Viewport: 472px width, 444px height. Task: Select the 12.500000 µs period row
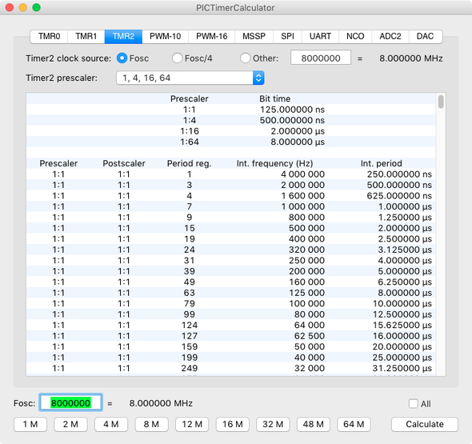(231, 314)
